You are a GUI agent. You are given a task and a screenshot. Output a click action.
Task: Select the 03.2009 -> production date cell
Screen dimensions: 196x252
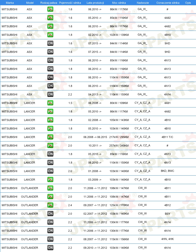tap(95, 180)
